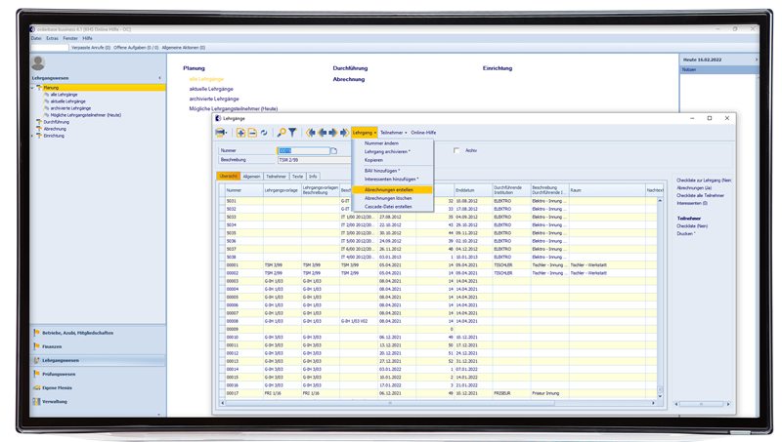
Task: Jump to first record arrow icon
Action: click(311, 133)
